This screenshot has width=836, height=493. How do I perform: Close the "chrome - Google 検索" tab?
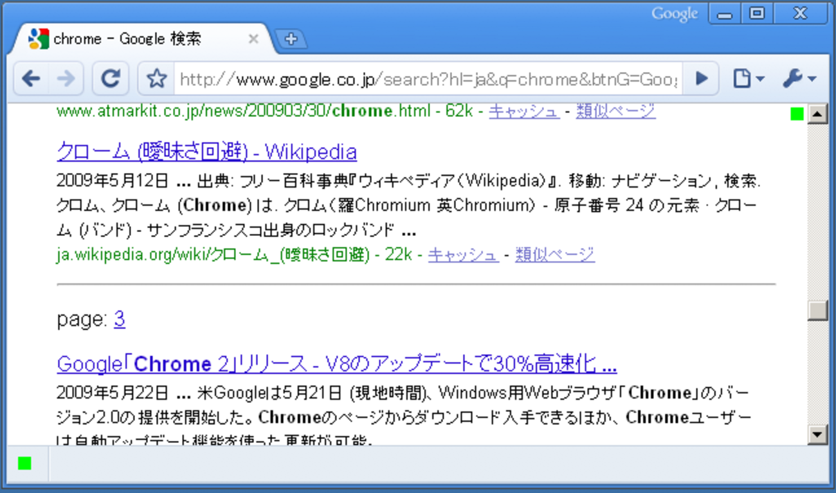tap(253, 39)
